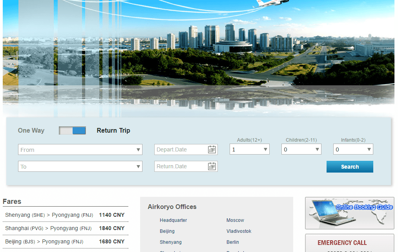Select the Shenyang to Pyongyang fare row
This screenshot has height=252, width=398.
tap(66, 215)
